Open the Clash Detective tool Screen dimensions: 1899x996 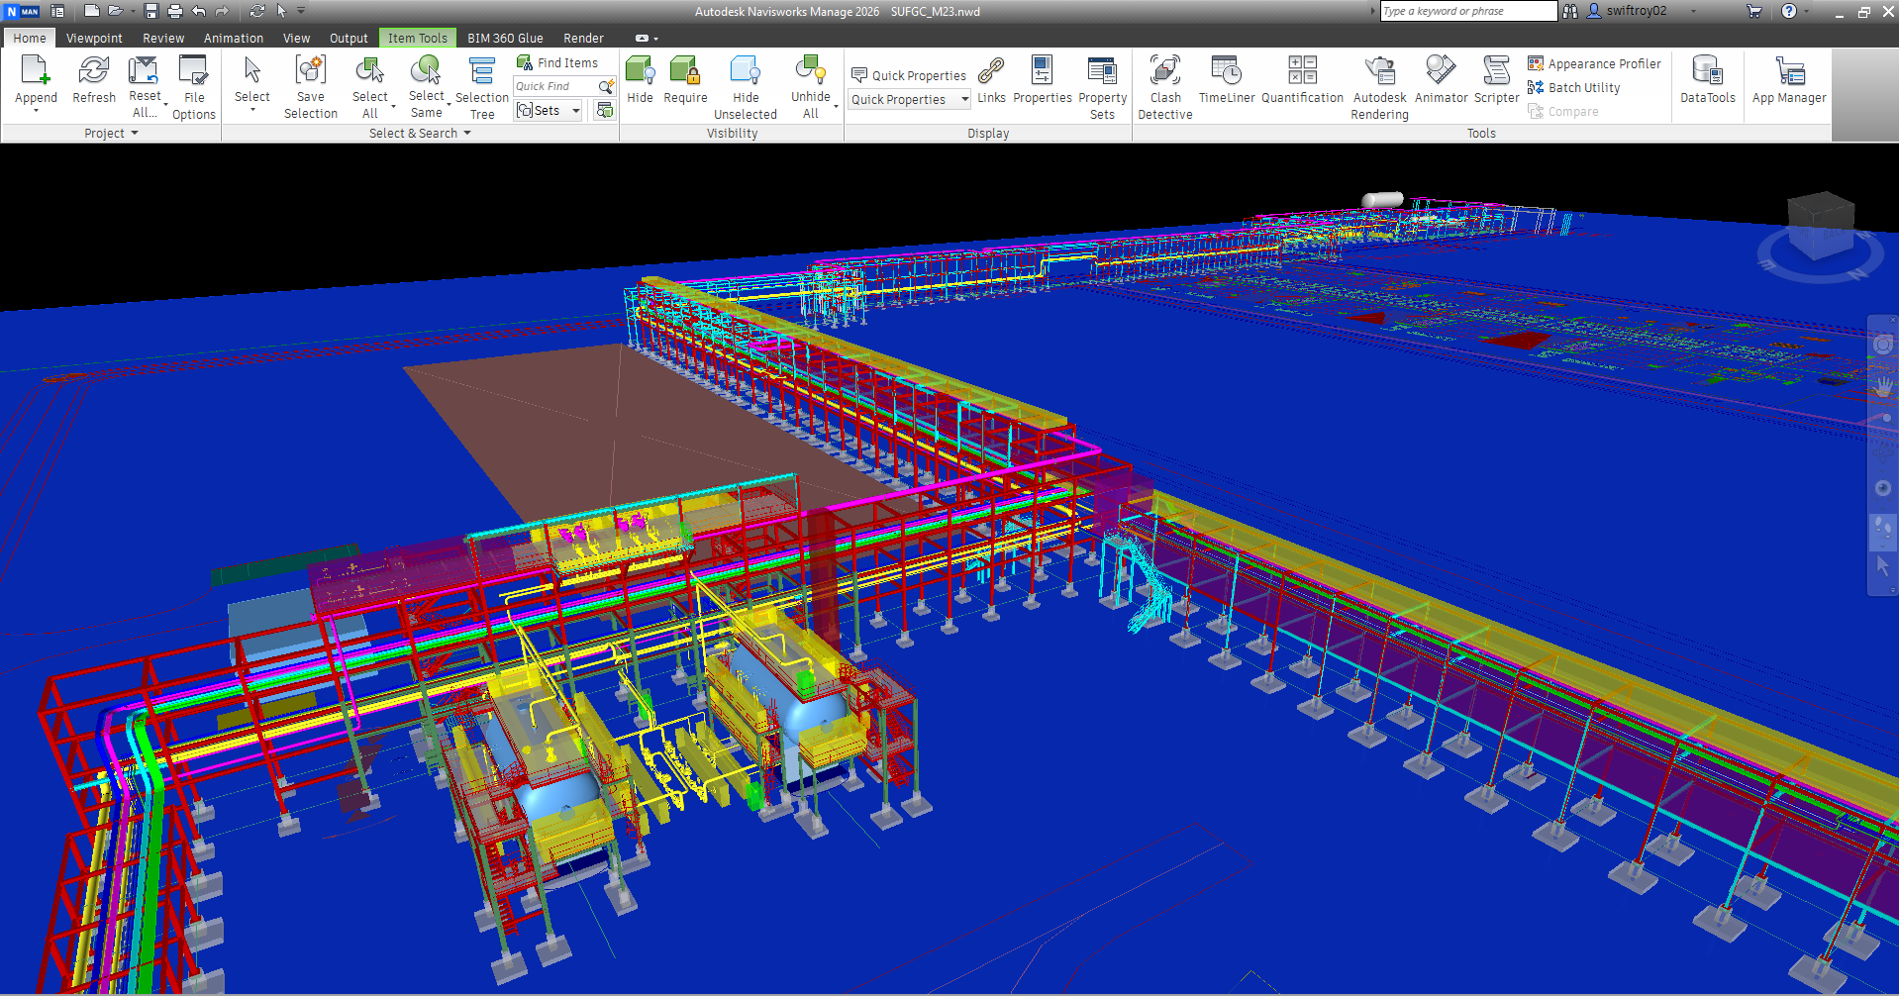(x=1164, y=85)
